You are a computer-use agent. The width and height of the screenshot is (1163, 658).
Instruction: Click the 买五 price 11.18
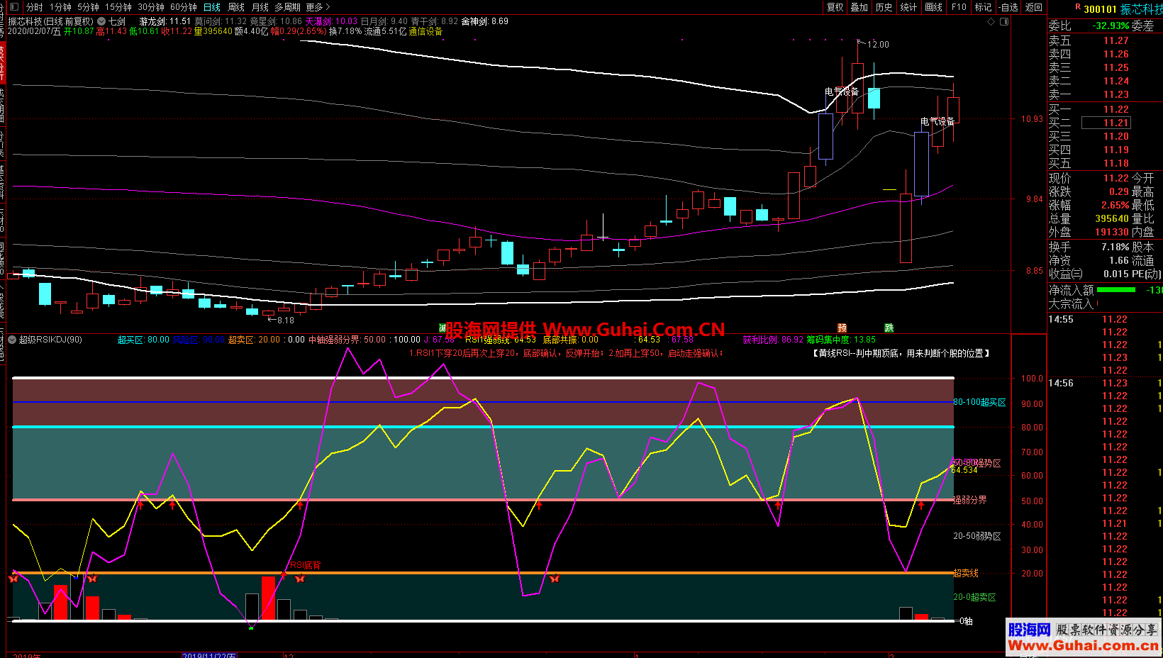[x=1115, y=163]
